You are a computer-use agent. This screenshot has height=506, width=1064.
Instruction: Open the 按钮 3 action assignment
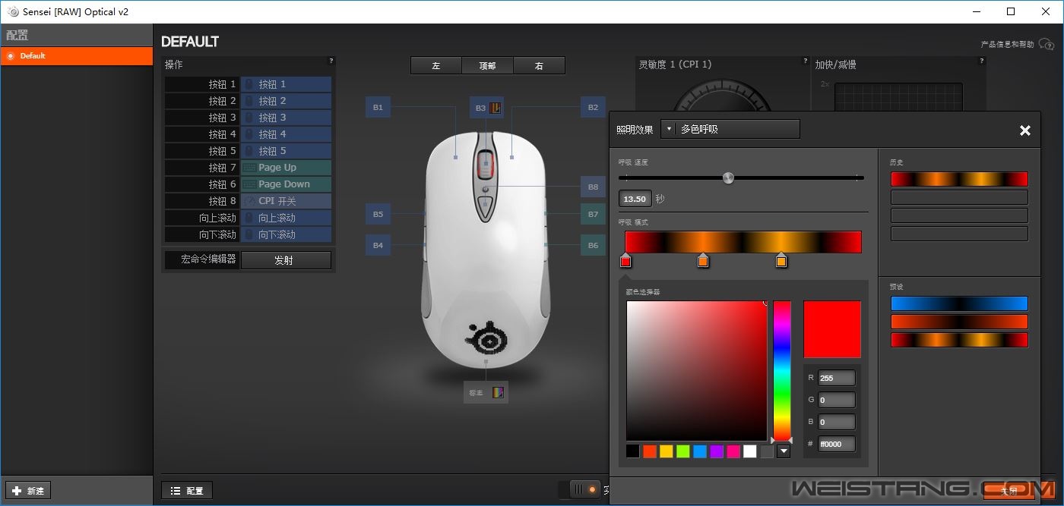pos(287,118)
